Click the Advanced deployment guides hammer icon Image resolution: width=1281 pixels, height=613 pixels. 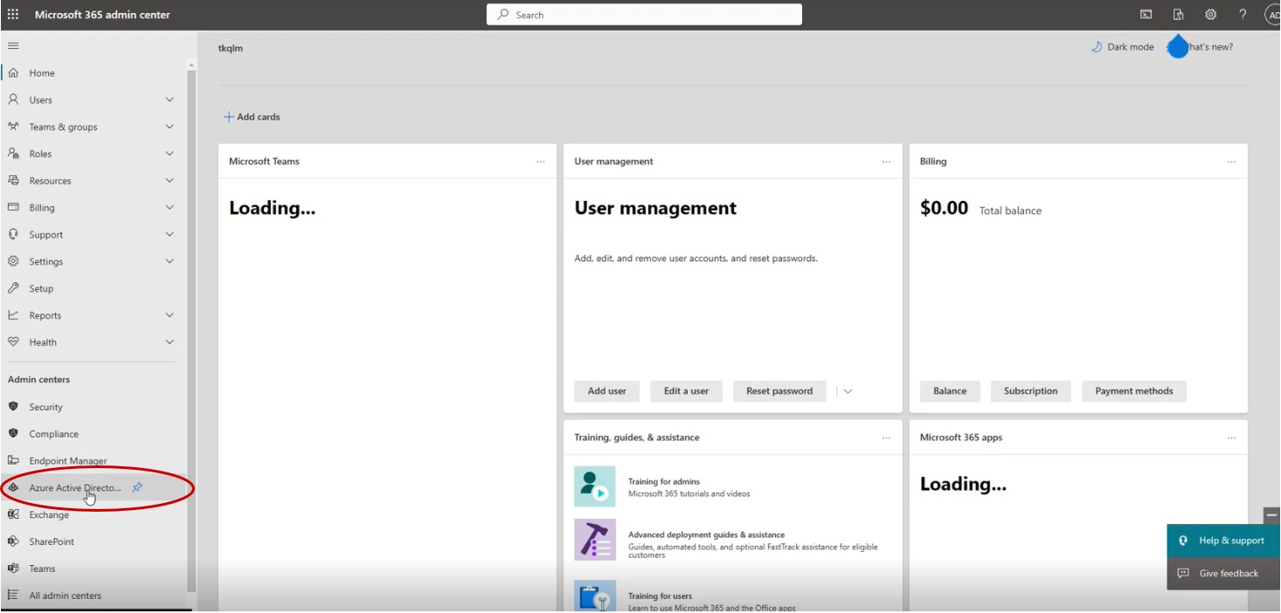(x=594, y=540)
